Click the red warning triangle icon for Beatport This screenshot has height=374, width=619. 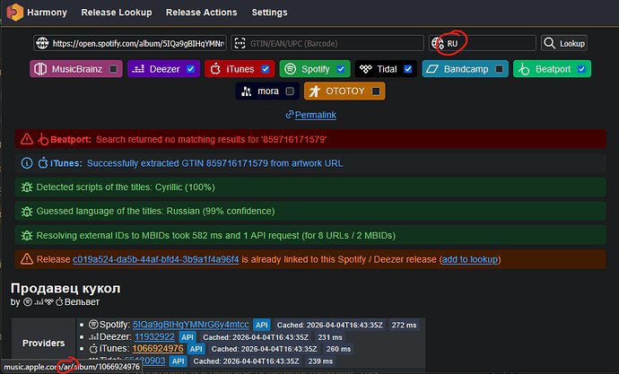[x=27, y=139]
